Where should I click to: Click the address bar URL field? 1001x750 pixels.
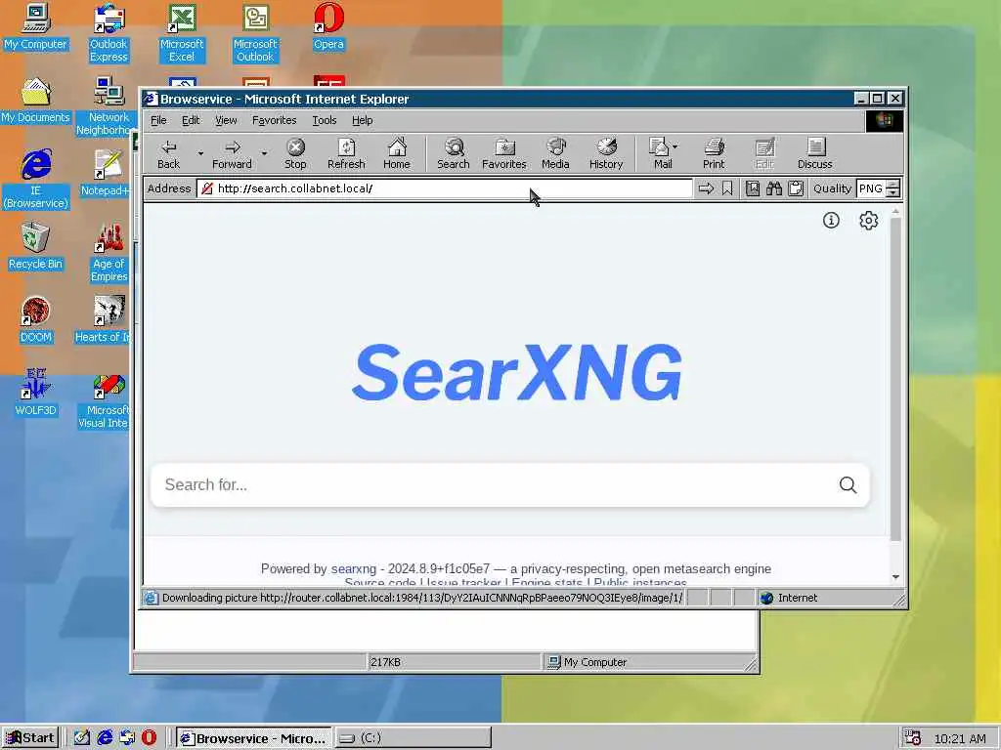point(445,188)
